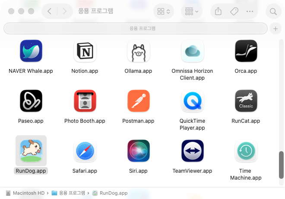This screenshot has width=285, height=199.
Task: Click the Time Machine.app label
Action: pos(246,174)
